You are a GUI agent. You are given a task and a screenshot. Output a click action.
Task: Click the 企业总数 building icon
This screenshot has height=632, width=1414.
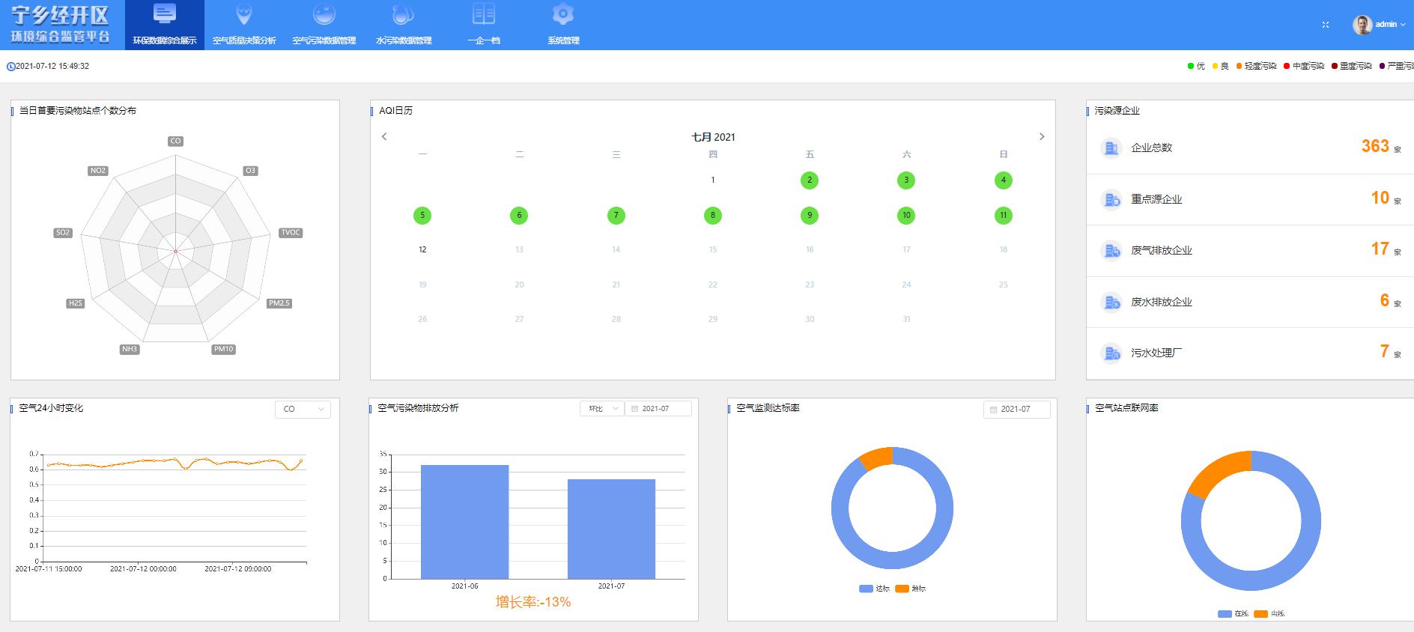1111,148
